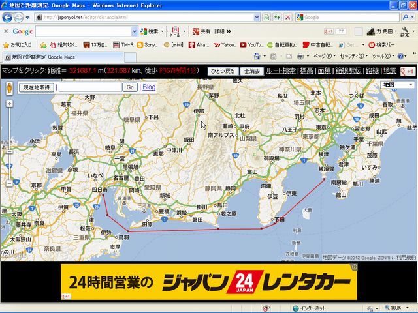Open the 路線 link
The height and width of the screenshot is (313, 418).
[372, 70]
